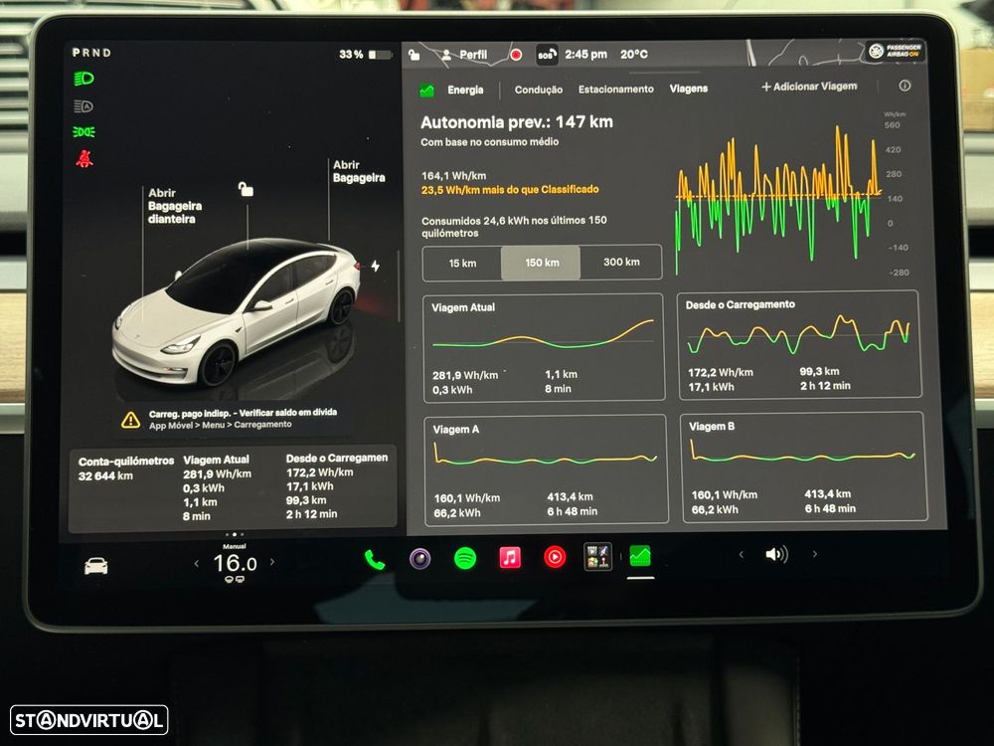
Task: Tap Abrir Bagageira dianteira label
Action: [x=174, y=206]
